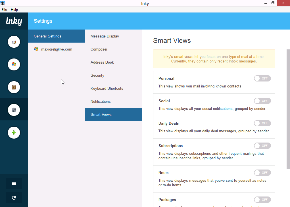Open the address book icon in sidebar

coord(14,87)
